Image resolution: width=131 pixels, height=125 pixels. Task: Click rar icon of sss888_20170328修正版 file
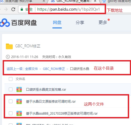19,113
